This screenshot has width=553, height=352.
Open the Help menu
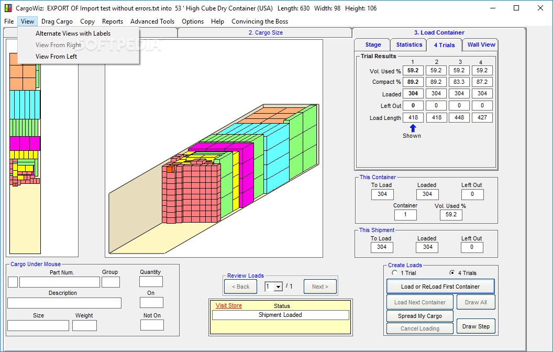tap(217, 21)
